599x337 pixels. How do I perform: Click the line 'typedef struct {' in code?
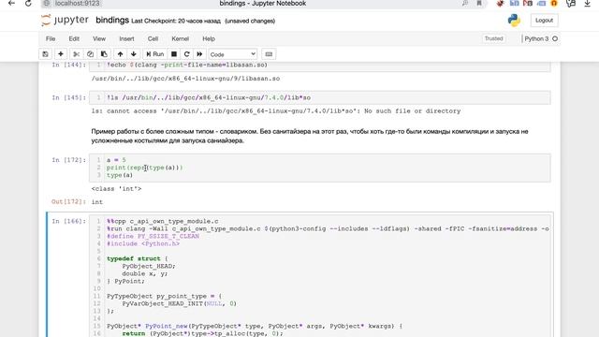[138, 258]
